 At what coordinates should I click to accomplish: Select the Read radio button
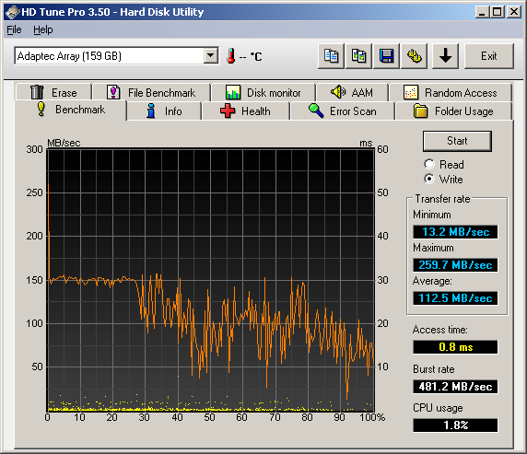[429, 164]
